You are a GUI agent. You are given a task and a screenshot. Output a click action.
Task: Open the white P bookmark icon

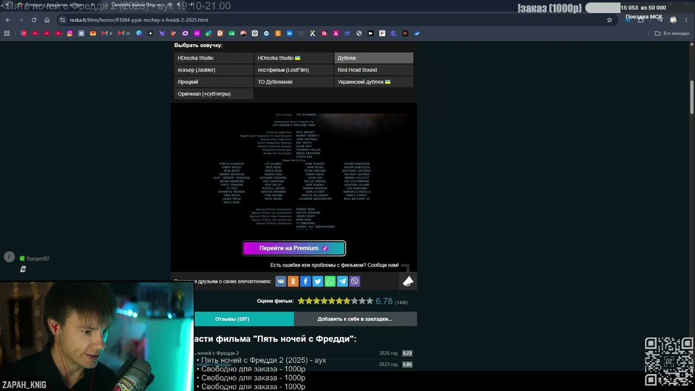point(382,33)
